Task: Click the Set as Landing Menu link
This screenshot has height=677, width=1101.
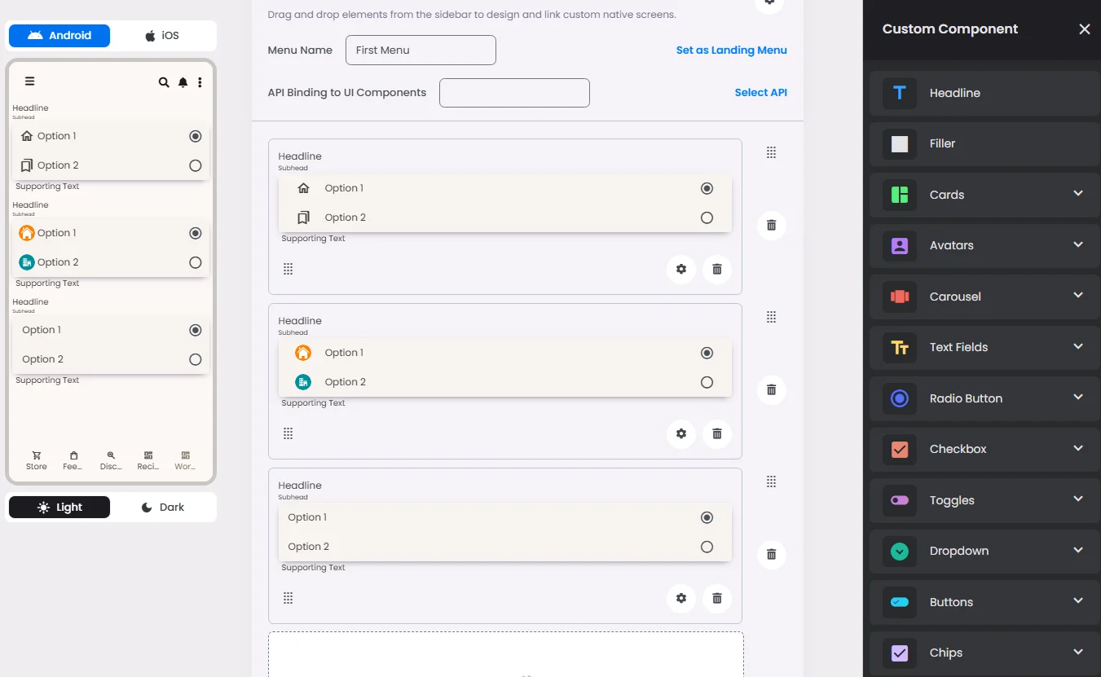Action: click(x=731, y=50)
